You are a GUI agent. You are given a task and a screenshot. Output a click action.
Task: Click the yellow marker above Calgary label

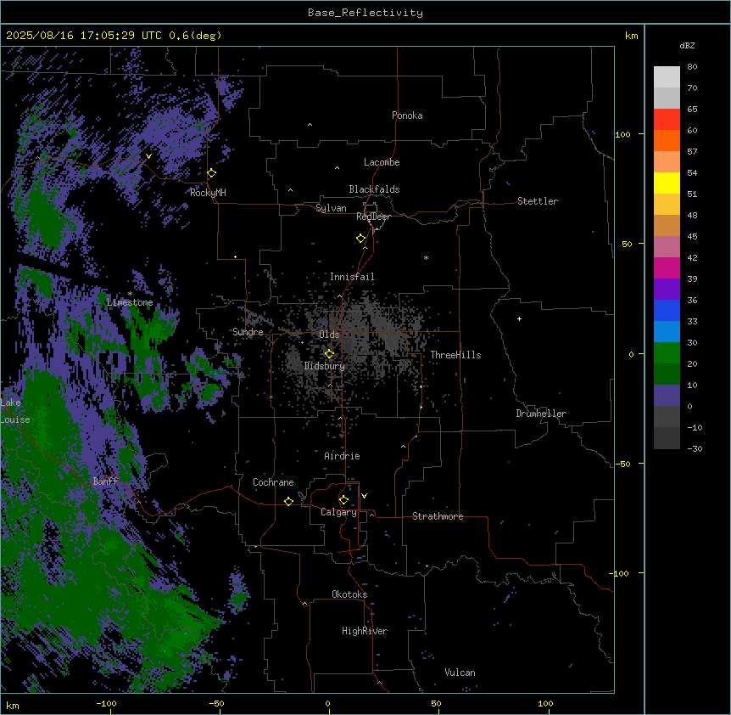click(x=343, y=500)
